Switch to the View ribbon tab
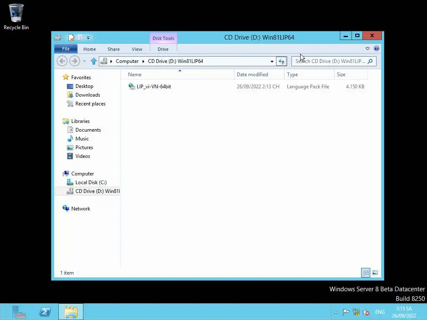 [137, 49]
